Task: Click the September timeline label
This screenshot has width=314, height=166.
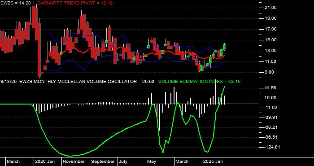Action: coord(103,162)
